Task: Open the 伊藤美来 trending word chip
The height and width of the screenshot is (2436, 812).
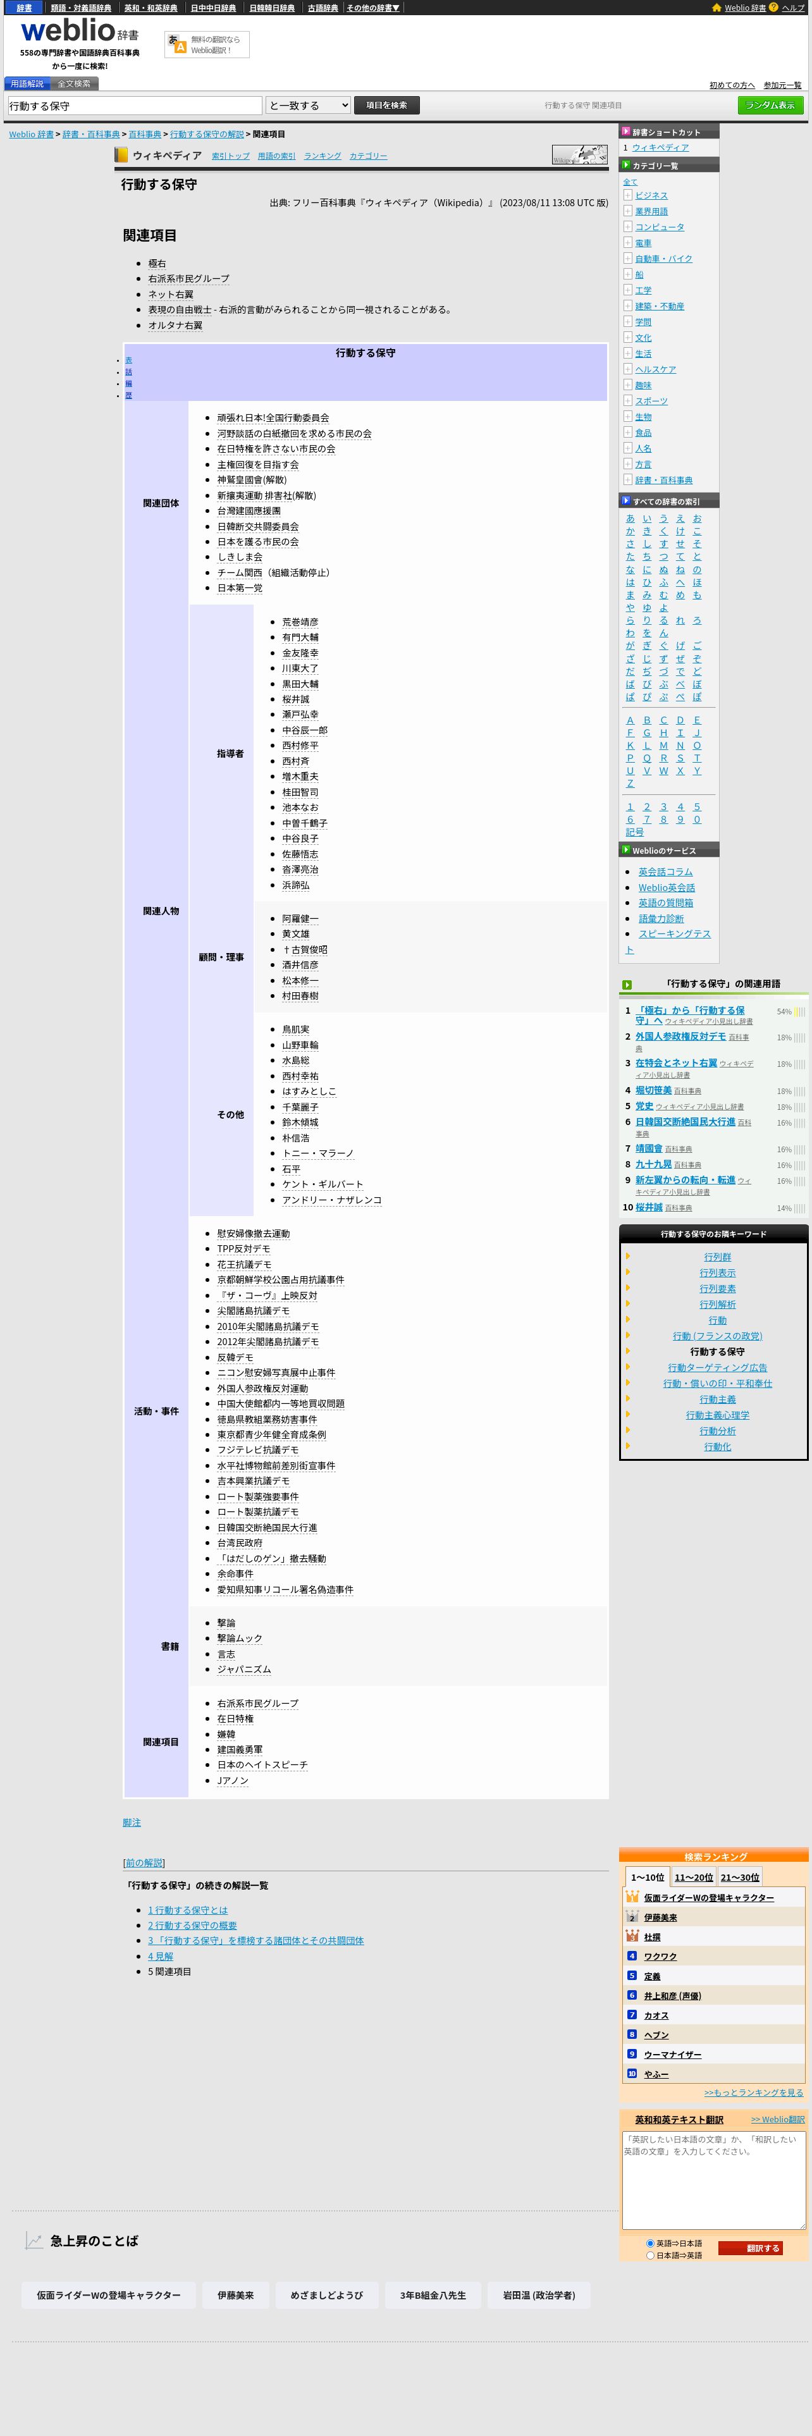Action: [235, 2295]
